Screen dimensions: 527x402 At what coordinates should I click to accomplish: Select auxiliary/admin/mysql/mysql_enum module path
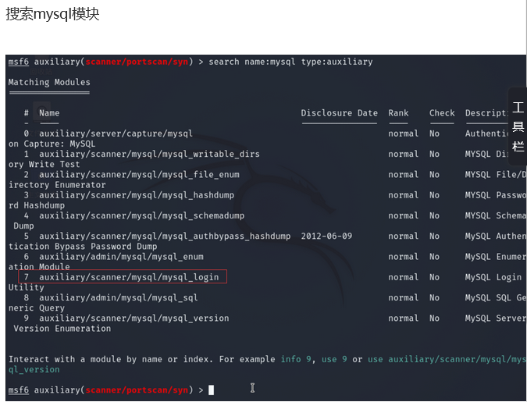121,257
